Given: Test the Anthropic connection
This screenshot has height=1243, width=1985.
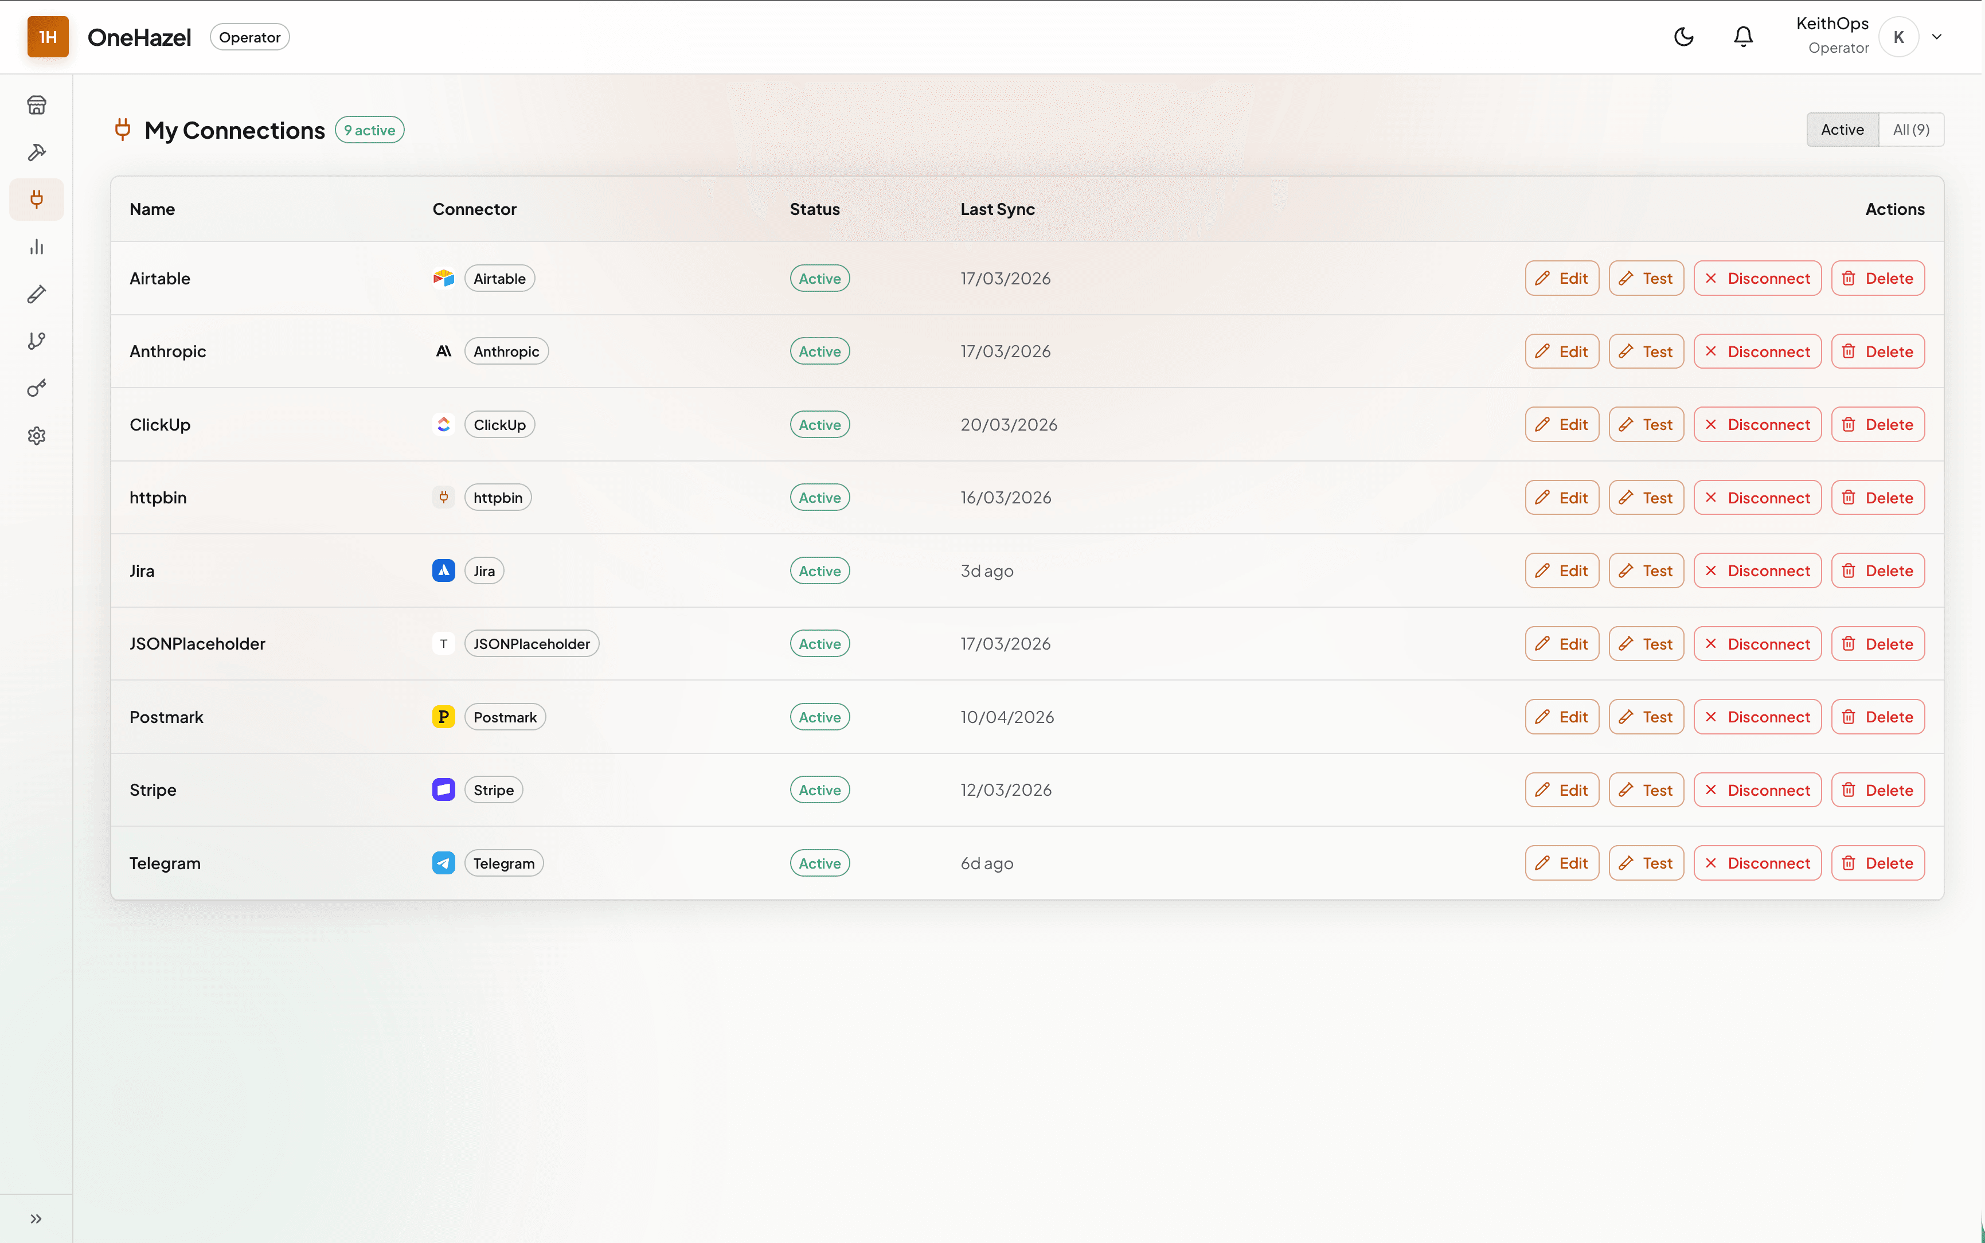Looking at the screenshot, I should pos(1646,351).
